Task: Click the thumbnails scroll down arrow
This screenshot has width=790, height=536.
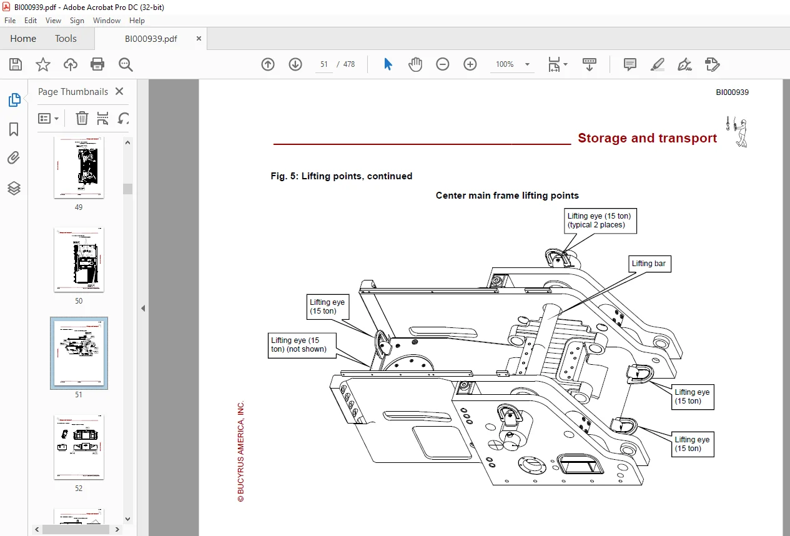Action: [127, 519]
